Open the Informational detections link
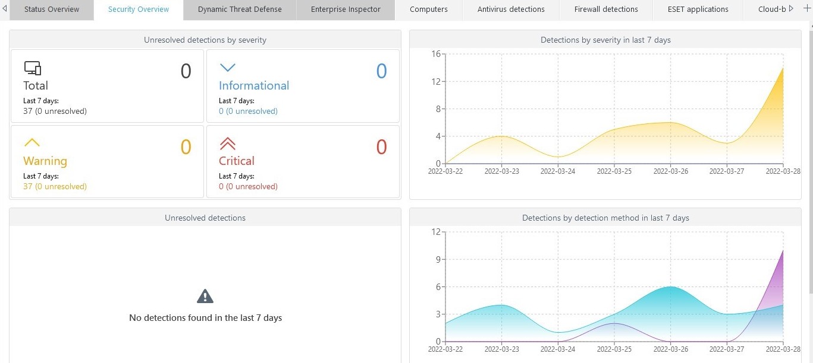 click(x=254, y=85)
